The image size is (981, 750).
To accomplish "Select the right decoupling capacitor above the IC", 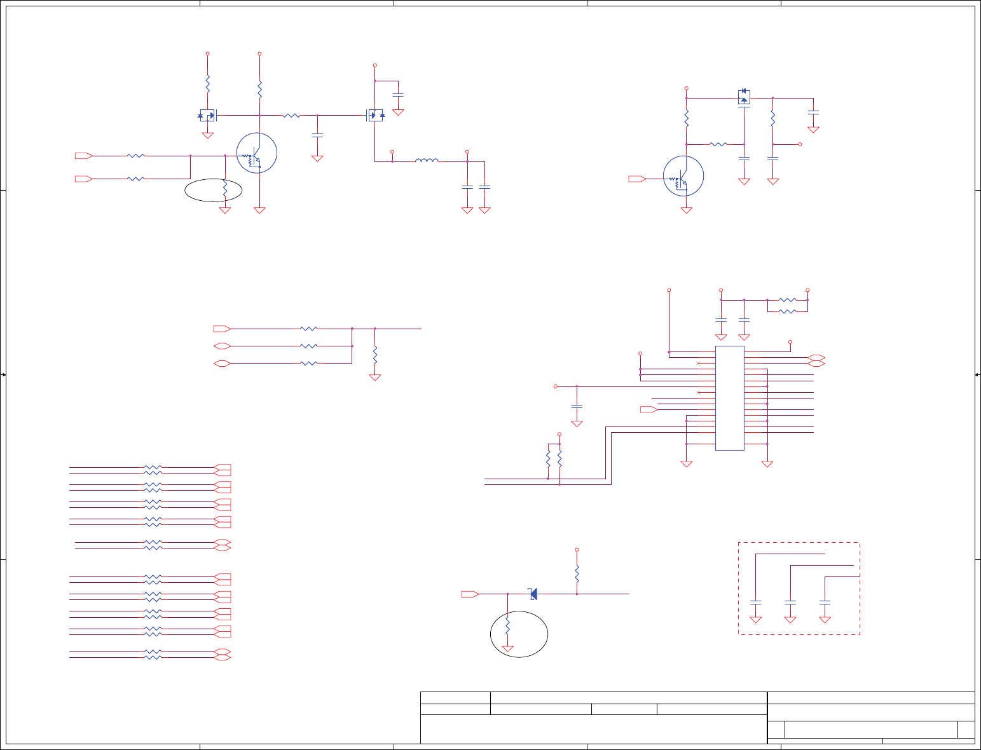I will pyautogui.click(x=744, y=320).
